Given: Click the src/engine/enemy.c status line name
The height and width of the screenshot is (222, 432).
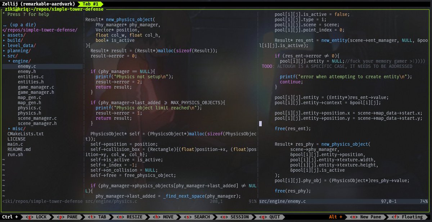Looking at the screenshot, I should coord(283,201).
